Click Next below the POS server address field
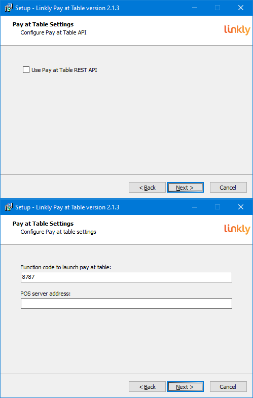Viewport: 253px width, 398px height. coord(185,386)
